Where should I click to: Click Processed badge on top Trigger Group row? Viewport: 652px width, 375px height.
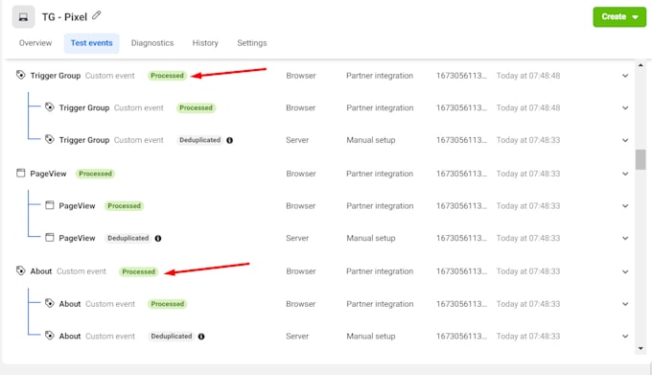point(167,76)
